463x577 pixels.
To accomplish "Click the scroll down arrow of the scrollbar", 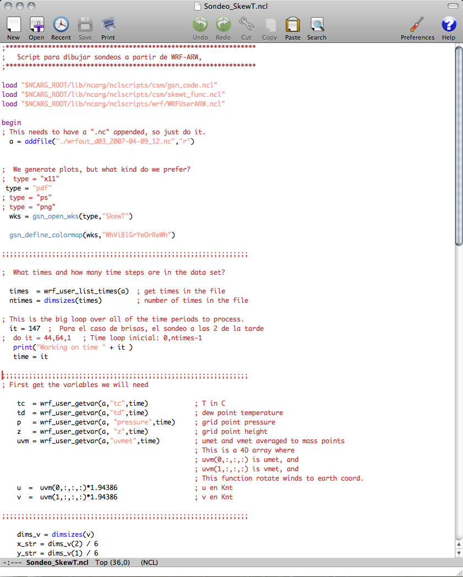I will point(459,552).
